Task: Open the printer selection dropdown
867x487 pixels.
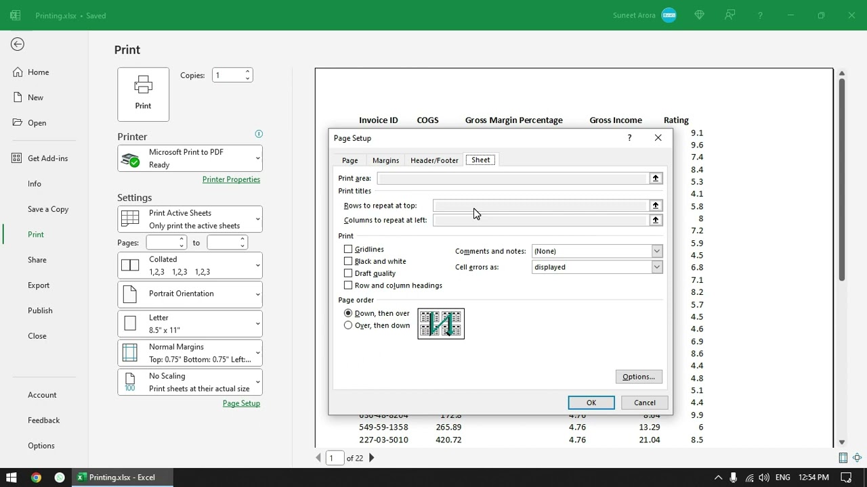Action: pos(190,158)
